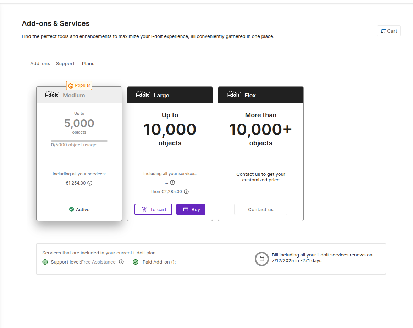Click the Paid Add-on green checkmark

click(136, 262)
